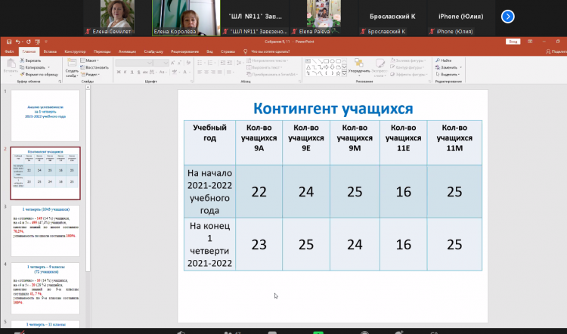Open the font size combo box
Screen dimensions: 567x334
(x=161, y=63)
